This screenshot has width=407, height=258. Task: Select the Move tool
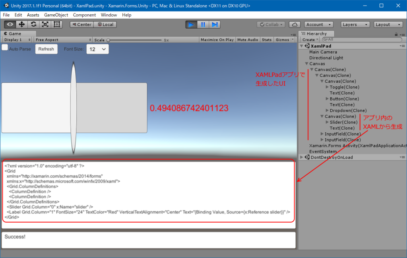pos(21,24)
